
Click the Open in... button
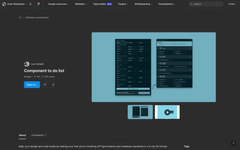(x=32, y=85)
